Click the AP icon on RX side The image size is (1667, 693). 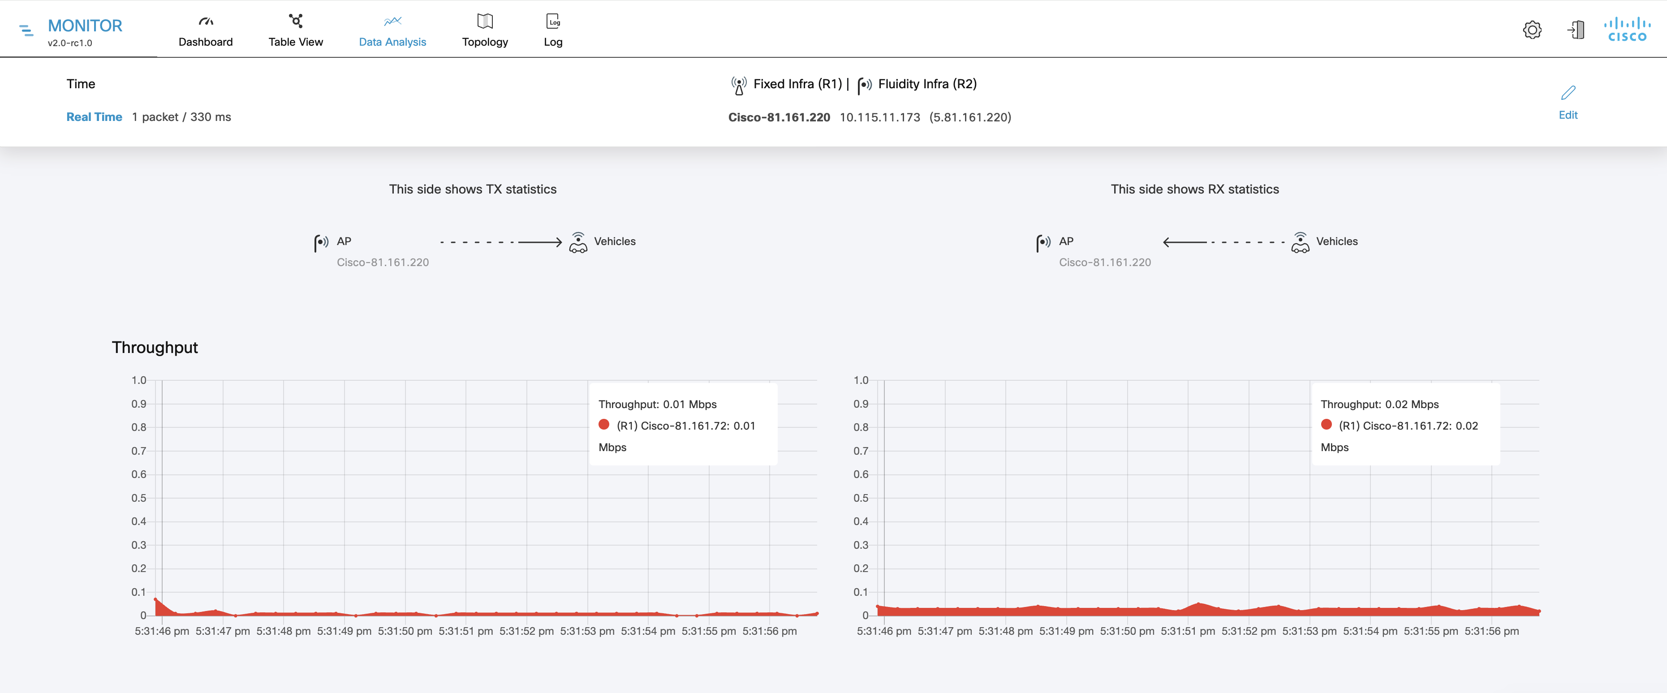[x=1043, y=243]
